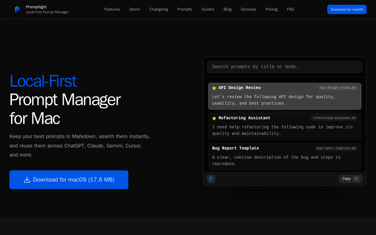Navigate to Prompts in the navbar

click(185, 9)
